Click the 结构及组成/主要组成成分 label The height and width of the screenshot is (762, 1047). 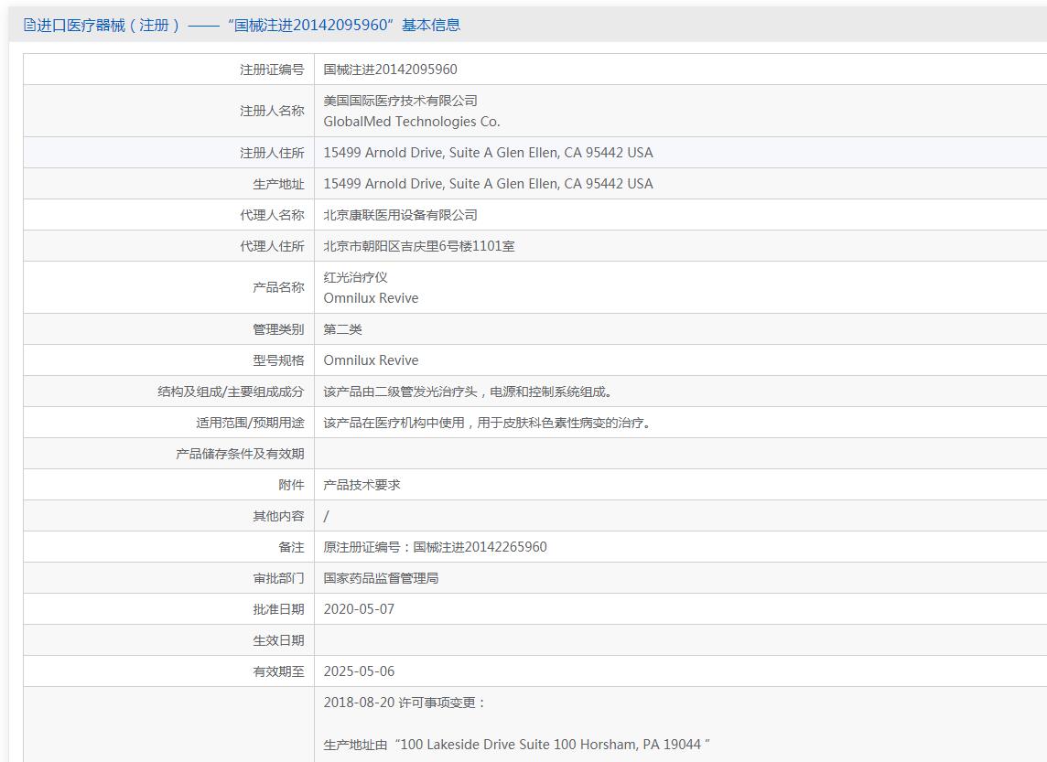click(231, 392)
